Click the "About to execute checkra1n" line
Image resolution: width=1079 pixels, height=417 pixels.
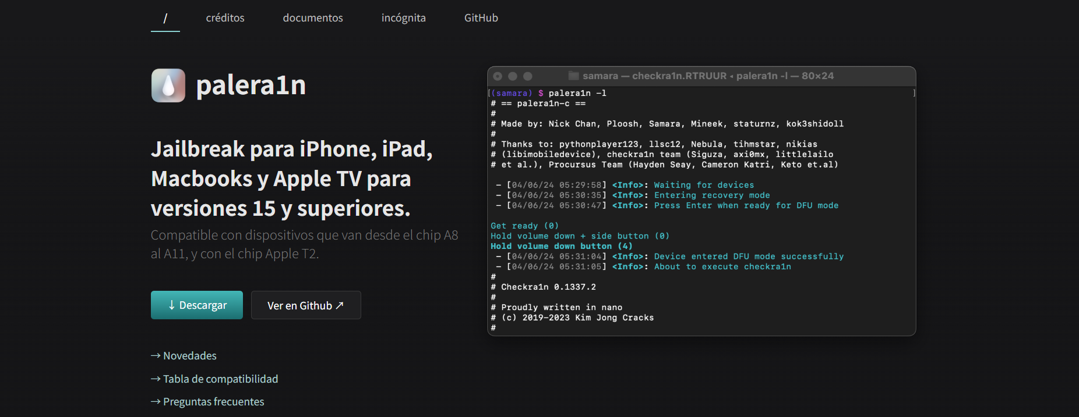coord(643,266)
